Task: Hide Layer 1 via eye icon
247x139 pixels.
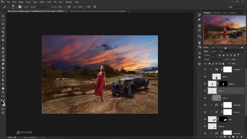Action: [x=205, y=98]
